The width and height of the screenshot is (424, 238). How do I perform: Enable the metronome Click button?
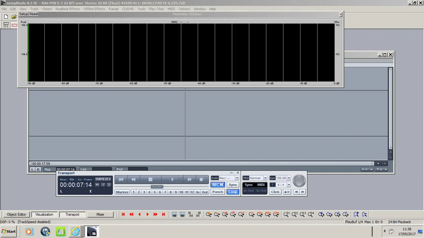275,192
